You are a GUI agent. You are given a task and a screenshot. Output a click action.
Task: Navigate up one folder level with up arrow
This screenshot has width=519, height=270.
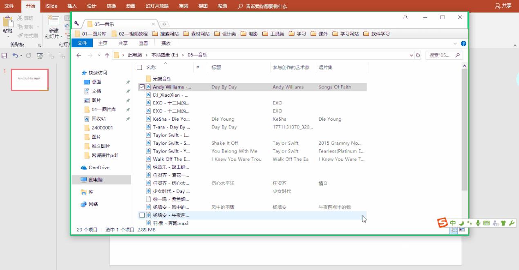pos(107,55)
